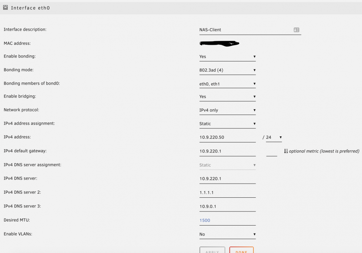Open the /24 subnet mask dropdown

pos(274,137)
